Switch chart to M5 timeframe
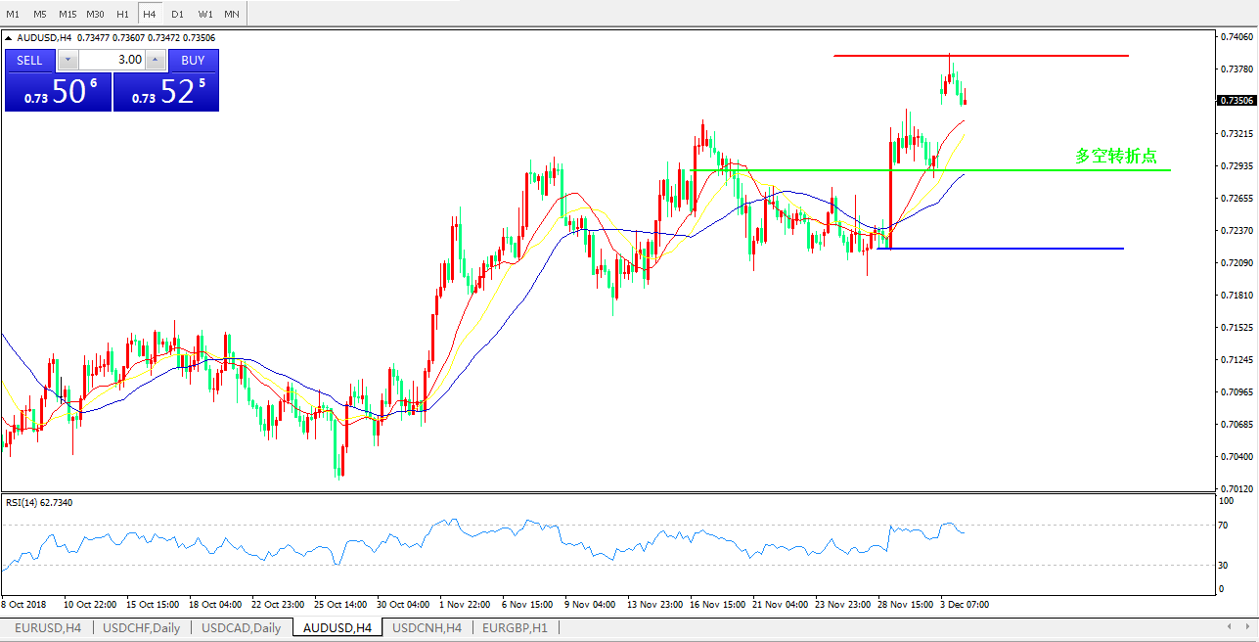Screen dimensions: 1259x642 tap(39, 15)
